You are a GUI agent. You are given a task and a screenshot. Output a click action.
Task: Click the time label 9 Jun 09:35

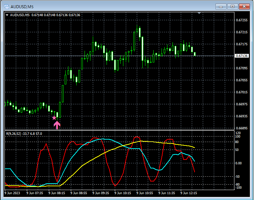(x=101, y=193)
